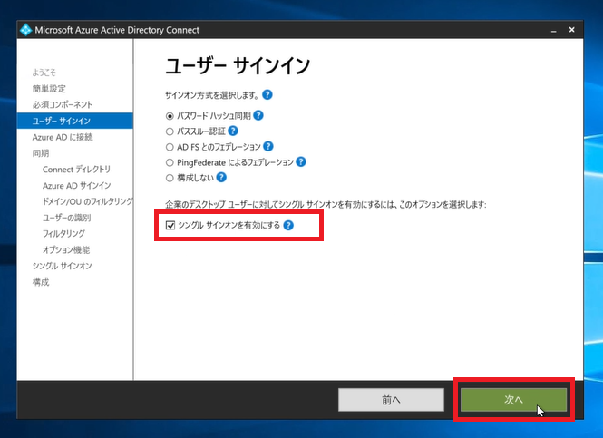The image size is (603, 438).
Task: Open help icon next to AD FS とのフェデレーション
Action: point(268,147)
